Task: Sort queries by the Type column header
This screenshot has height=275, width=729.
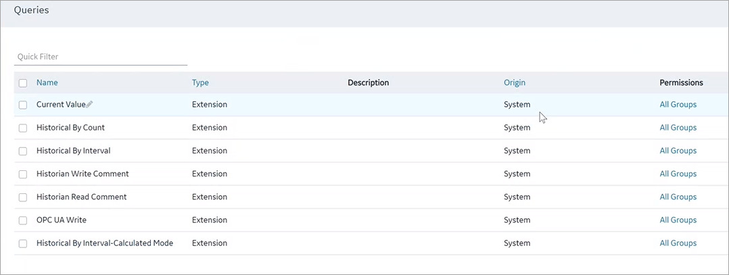Action: coord(200,82)
